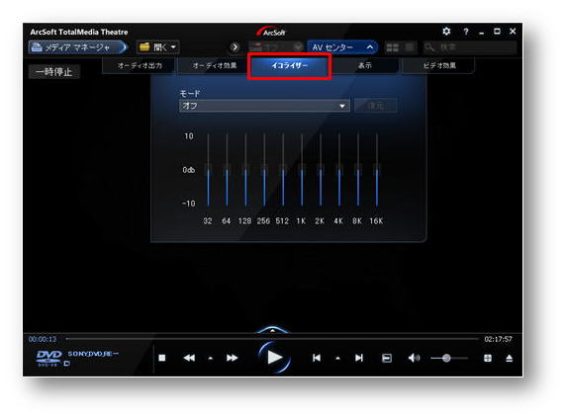Open the speed arrow between rewind and forward
Image resolution: width=565 pixels, height=419 pixels.
[211, 359]
